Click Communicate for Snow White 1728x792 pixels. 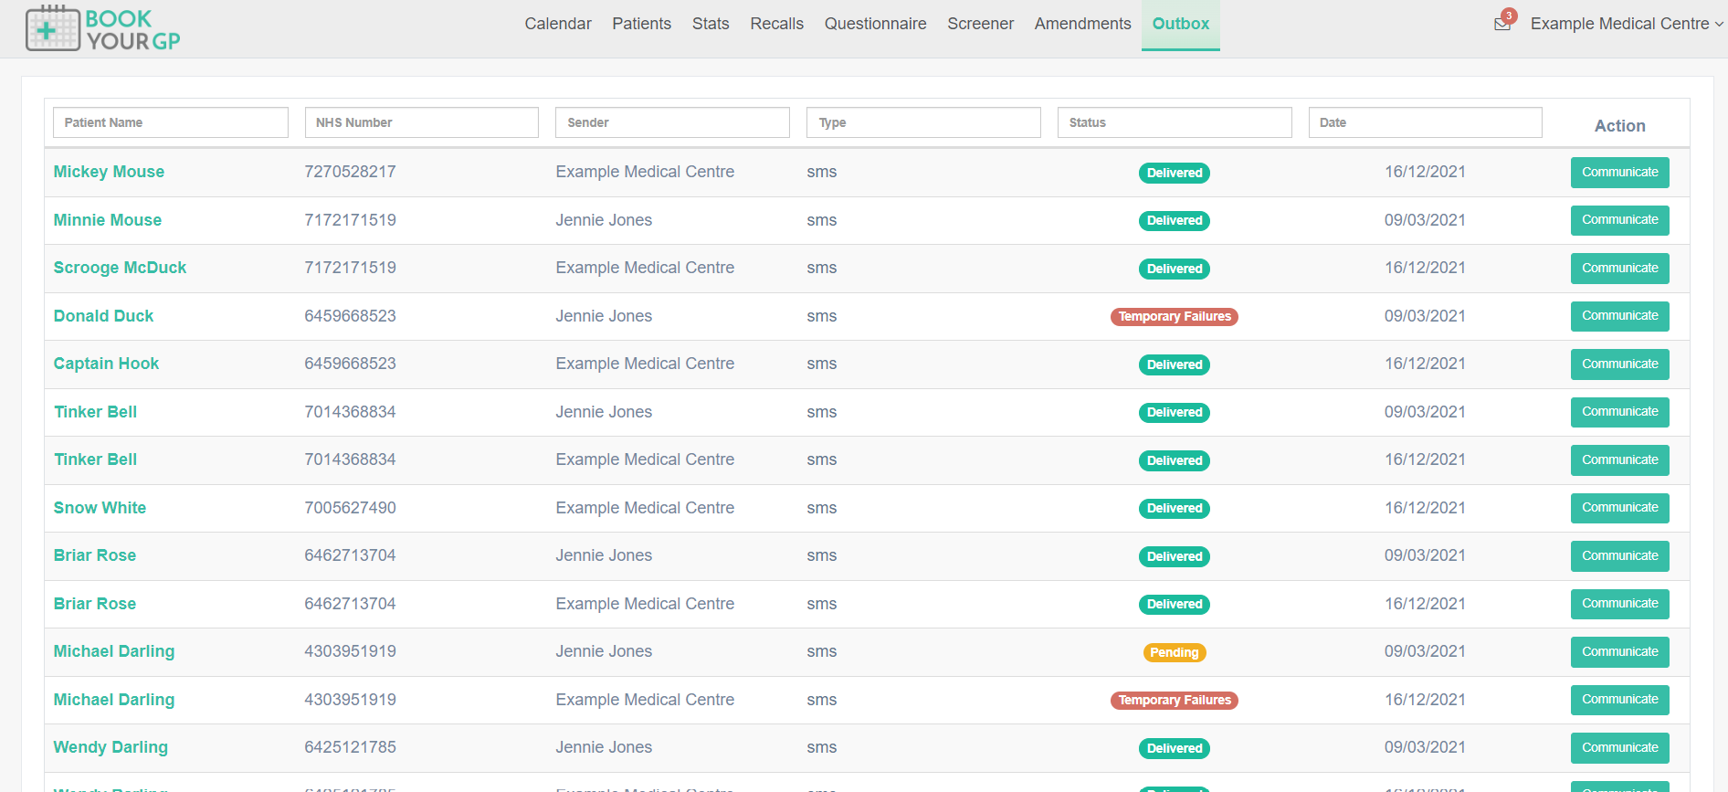pyautogui.click(x=1619, y=508)
